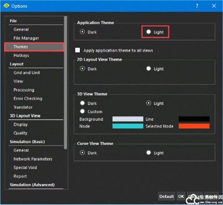Open Grid and Unit layout settings
The width and height of the screenshot is (223, 205).
coord(27,72)
